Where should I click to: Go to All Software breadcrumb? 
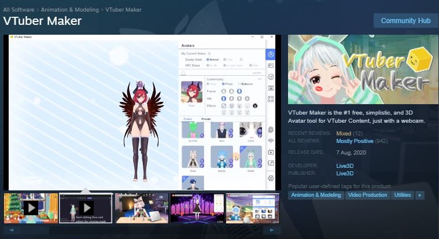click(x=19, y=9)
